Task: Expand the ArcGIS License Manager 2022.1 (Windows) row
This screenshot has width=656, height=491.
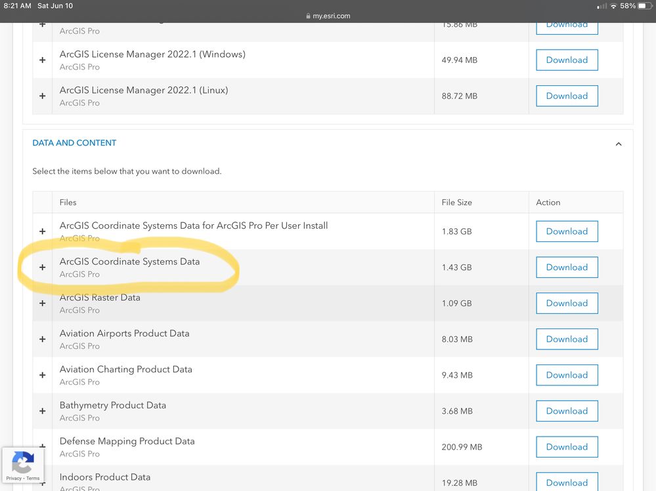Action: pos(42,60)
